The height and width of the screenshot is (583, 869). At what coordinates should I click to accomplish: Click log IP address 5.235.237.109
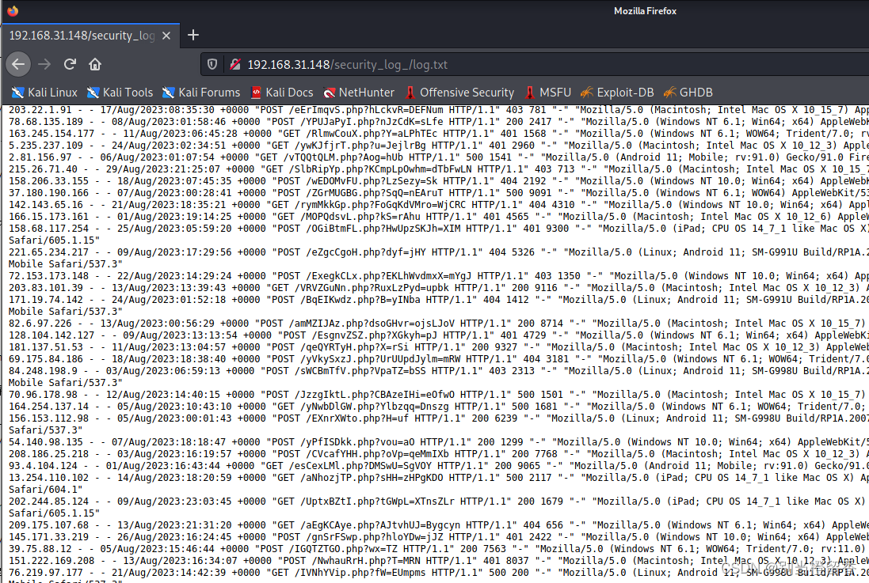tap(45, 146)
